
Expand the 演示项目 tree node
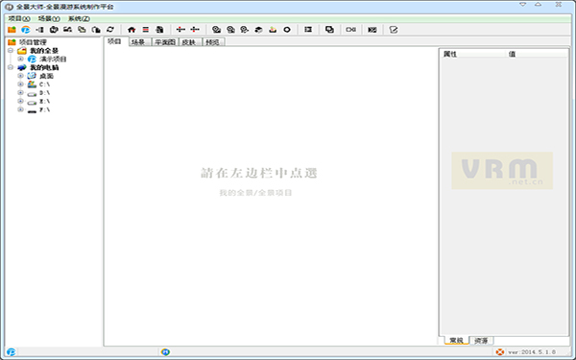20,59
